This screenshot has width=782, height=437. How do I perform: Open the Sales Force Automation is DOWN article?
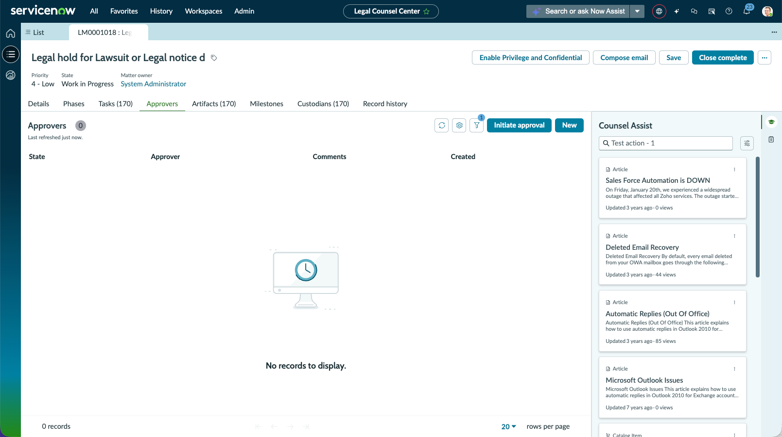[658, 180]
